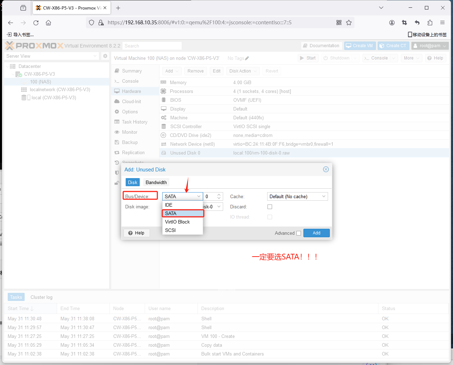Bookmark page with star icon
Screen dimensions: 453x365
[x=349, y=23]
